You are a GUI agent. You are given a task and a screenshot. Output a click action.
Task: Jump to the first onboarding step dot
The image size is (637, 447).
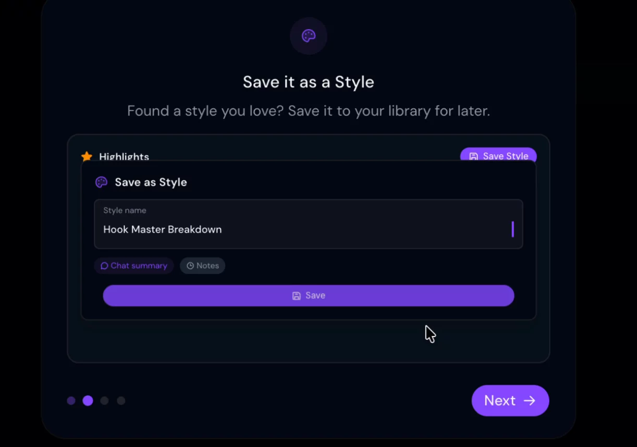pos(71,401)
